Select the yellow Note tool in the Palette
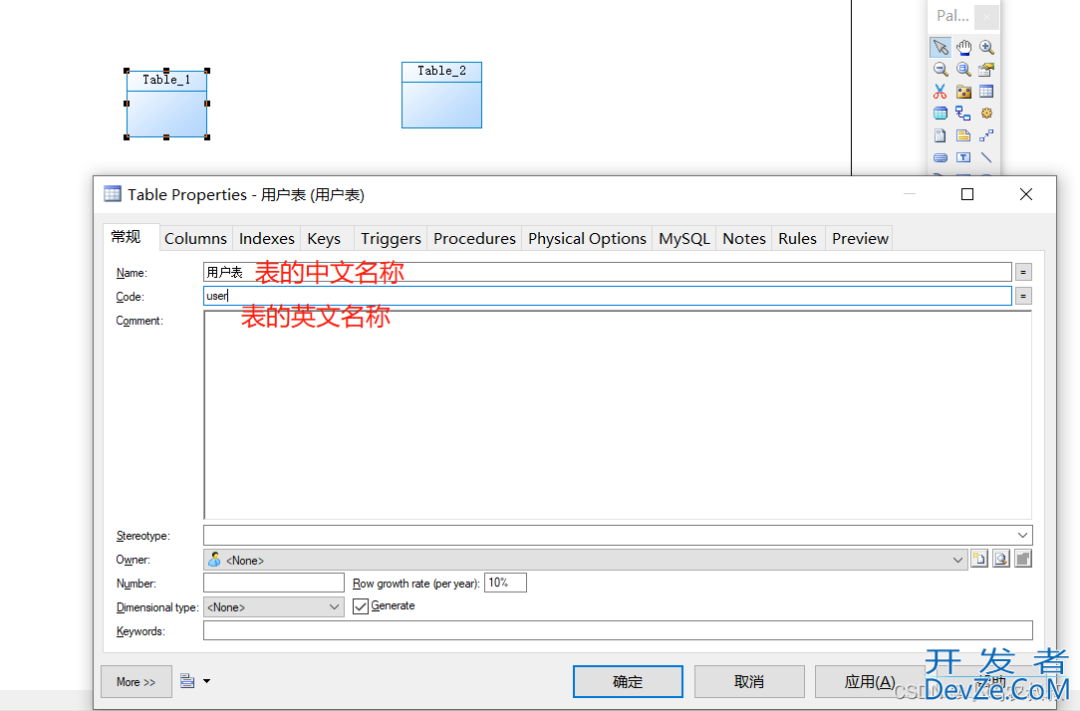The image size is (1080, 711). (963, 135)
